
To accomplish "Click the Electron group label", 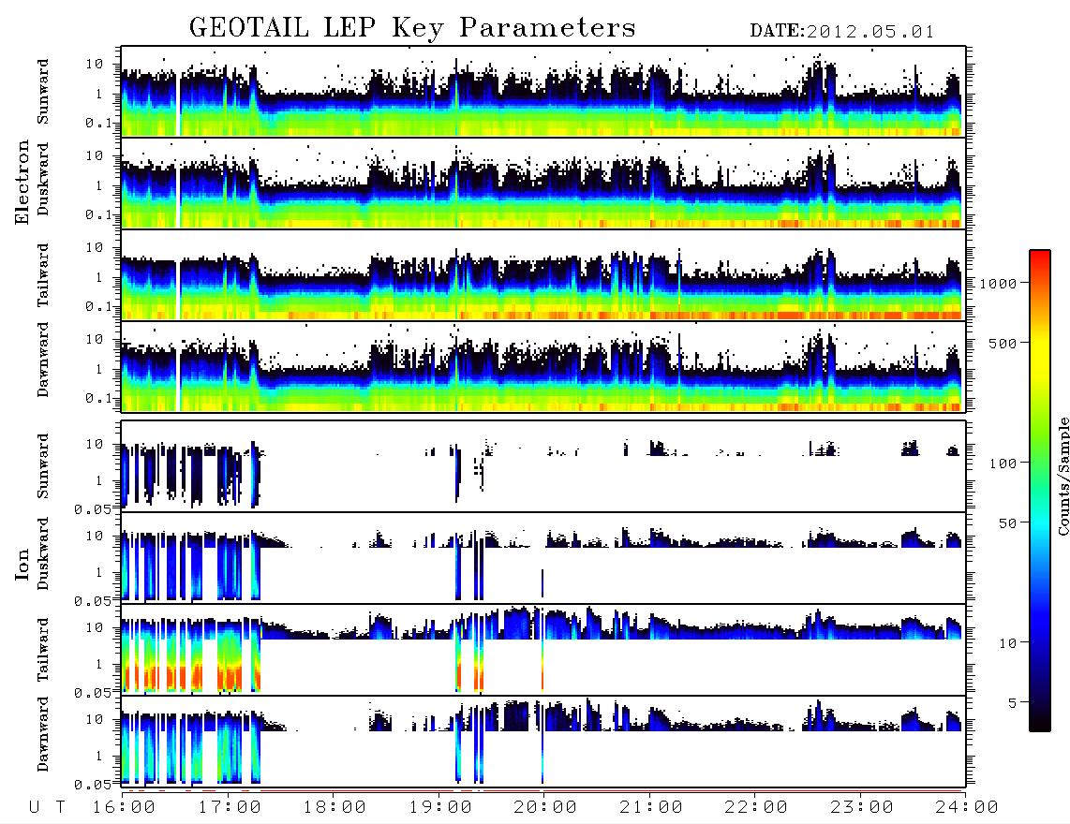I will coord(22,182).
